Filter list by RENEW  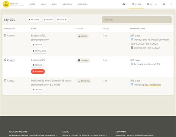48,20
